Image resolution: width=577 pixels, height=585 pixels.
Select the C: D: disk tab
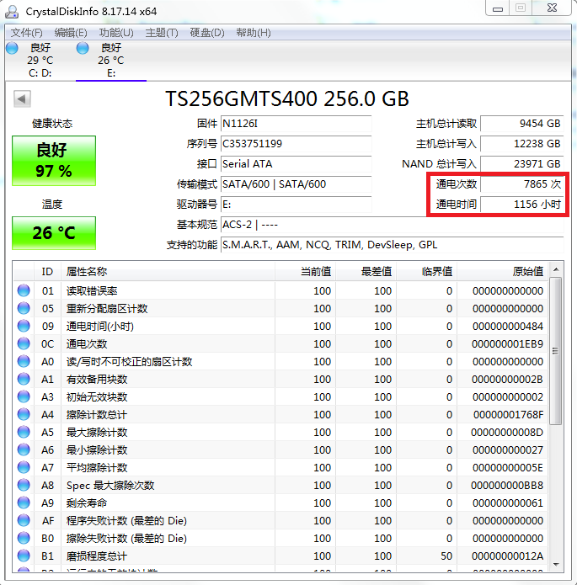[40, 61]
